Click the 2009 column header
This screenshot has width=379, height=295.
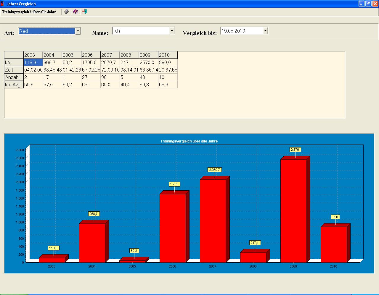click(148, 55)
